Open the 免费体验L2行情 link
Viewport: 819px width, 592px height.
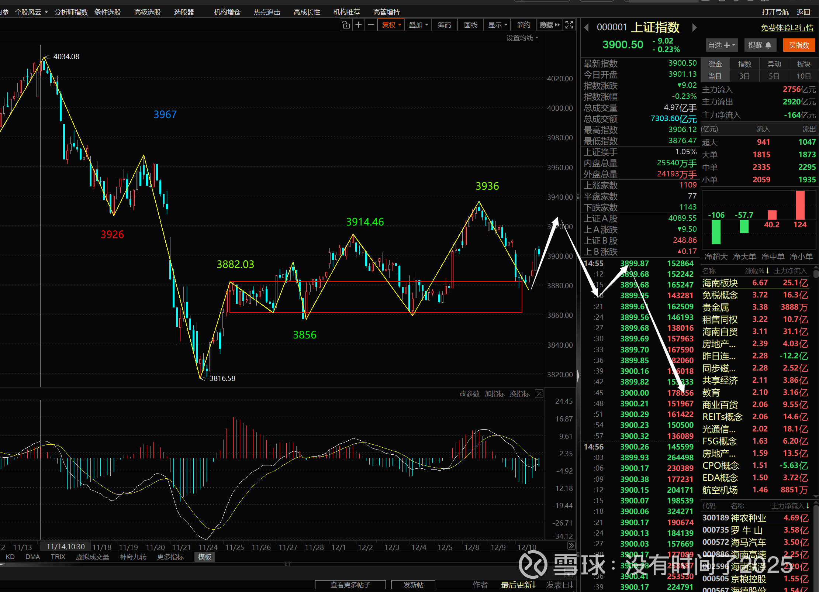787,28
